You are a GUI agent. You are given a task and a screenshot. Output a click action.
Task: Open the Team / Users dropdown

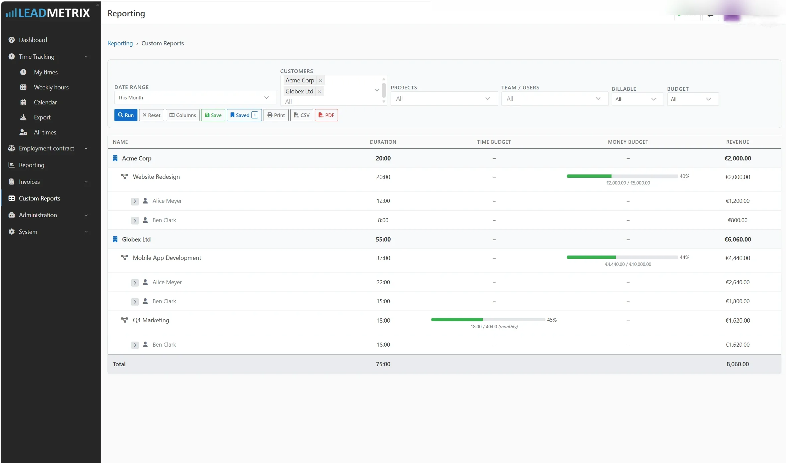[x=554, y=98]
